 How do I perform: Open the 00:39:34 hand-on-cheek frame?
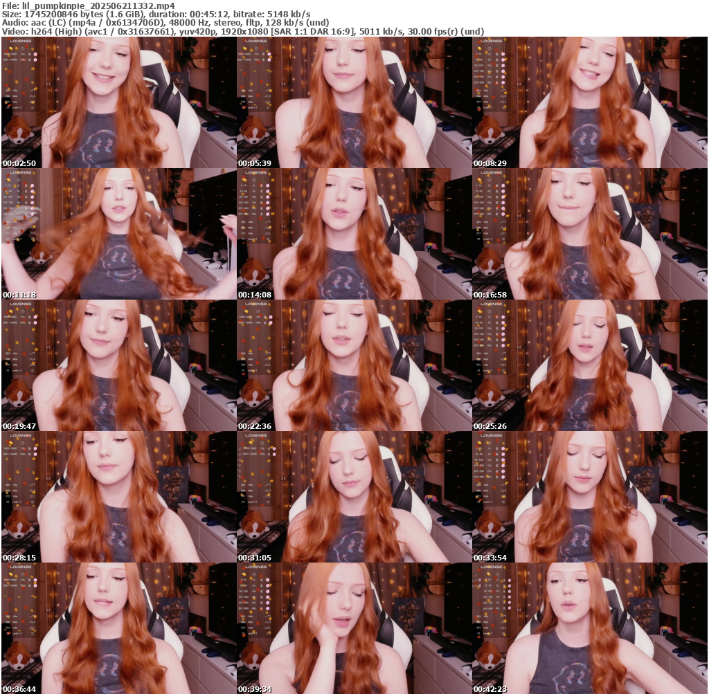coord(354,628)
